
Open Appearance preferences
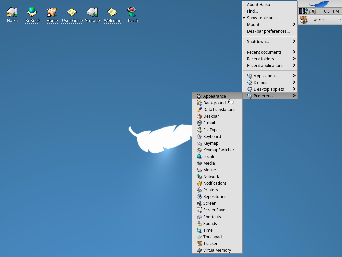click(214, 96)
